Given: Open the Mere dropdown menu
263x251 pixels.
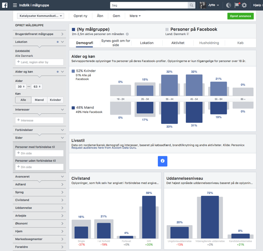Looking at the screenshot, I should [135, 16].
